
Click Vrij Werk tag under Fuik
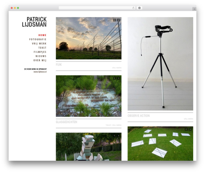[117, 68]
